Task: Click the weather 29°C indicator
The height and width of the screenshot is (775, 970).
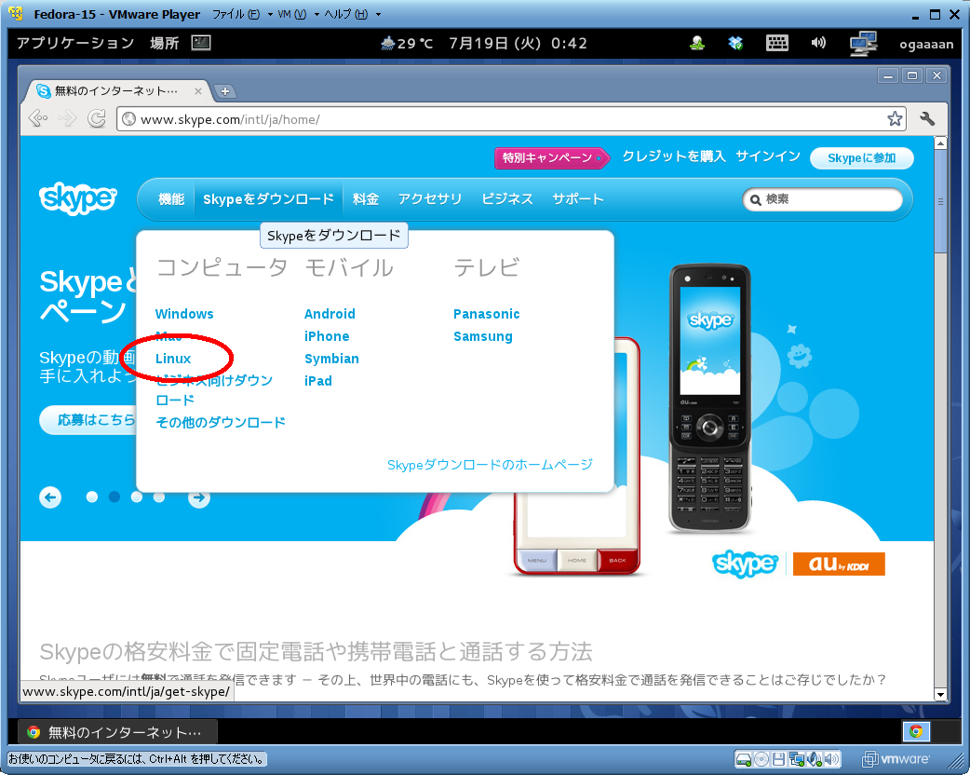Action: pos(407,44)
